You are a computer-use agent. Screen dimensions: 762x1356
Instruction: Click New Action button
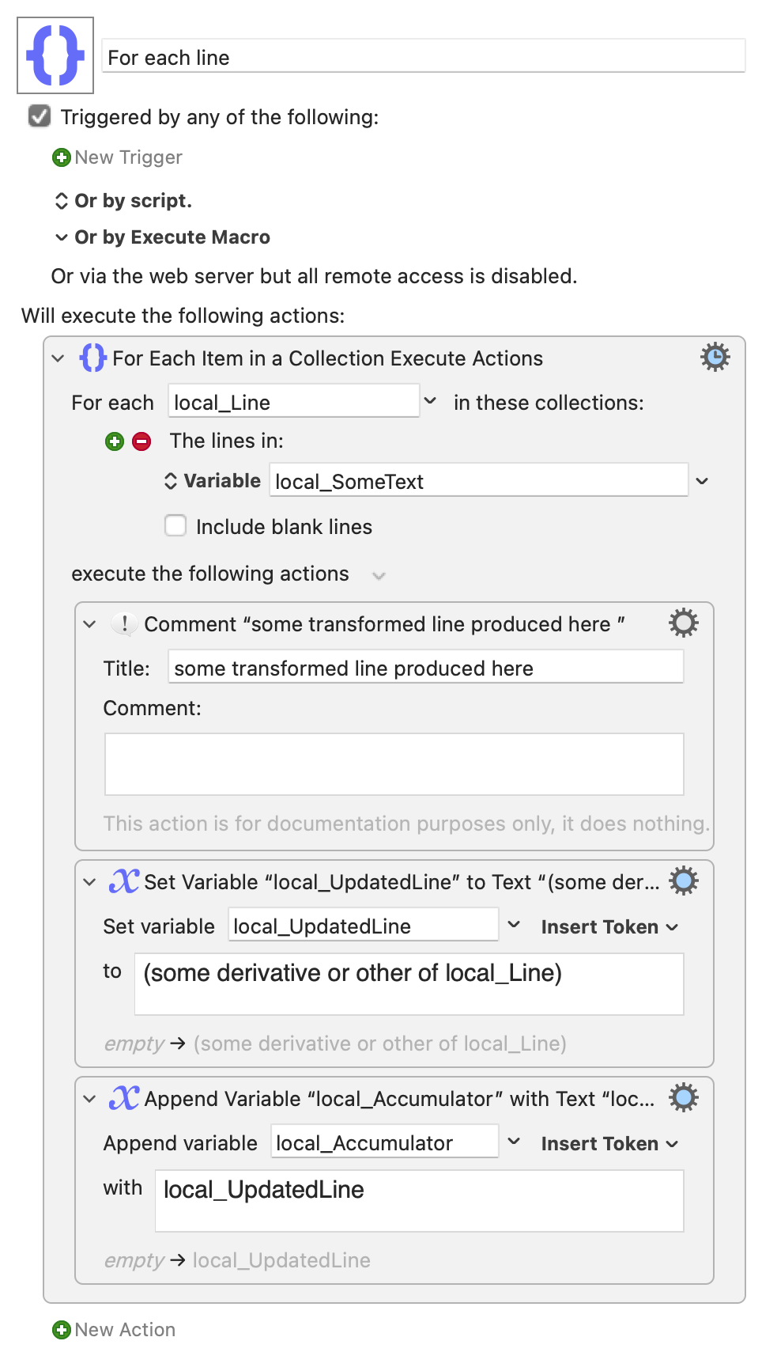(114, 1330)
